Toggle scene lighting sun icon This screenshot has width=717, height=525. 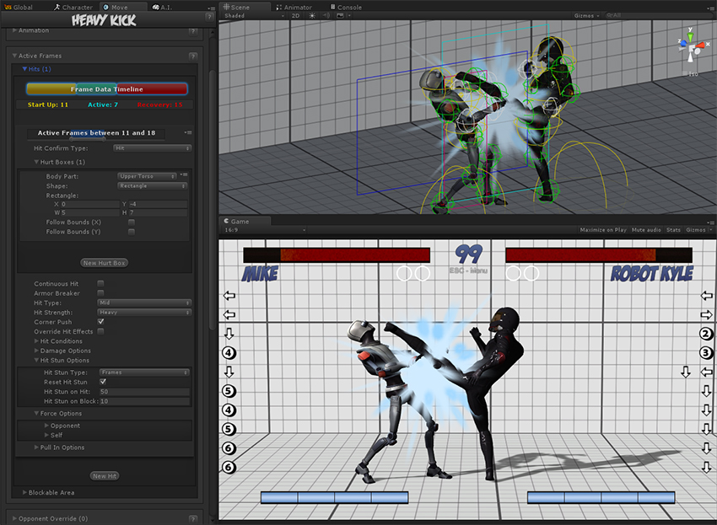pyautogui.click(x=312, y=15)
